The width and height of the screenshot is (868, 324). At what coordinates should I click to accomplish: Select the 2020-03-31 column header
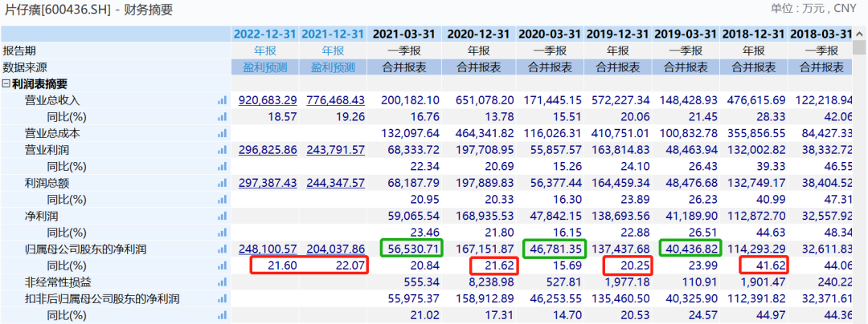pos(550,34)
